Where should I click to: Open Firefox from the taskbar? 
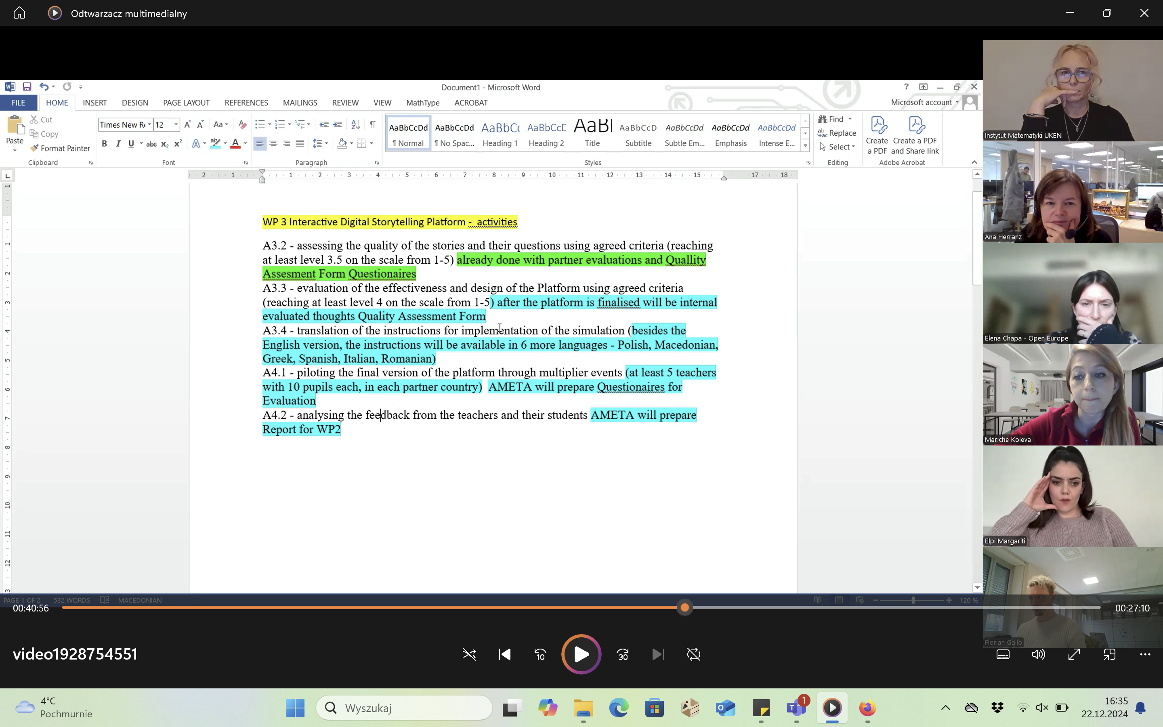tap(867, 708)
